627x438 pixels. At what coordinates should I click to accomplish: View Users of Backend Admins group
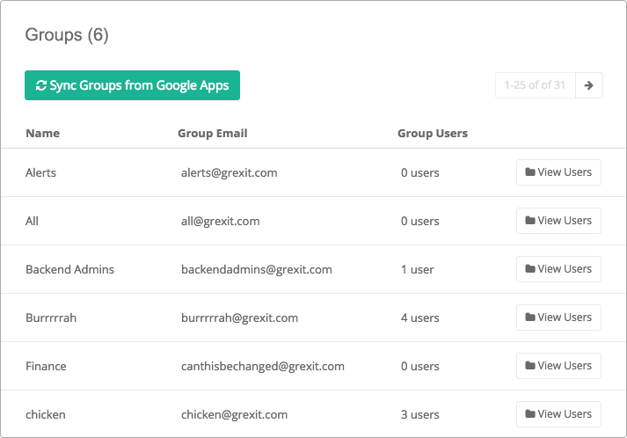pos(558,269)
